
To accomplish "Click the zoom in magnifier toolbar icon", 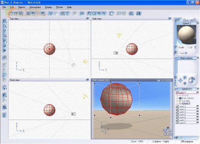I will pyautogui.click(x=99, y=14).
